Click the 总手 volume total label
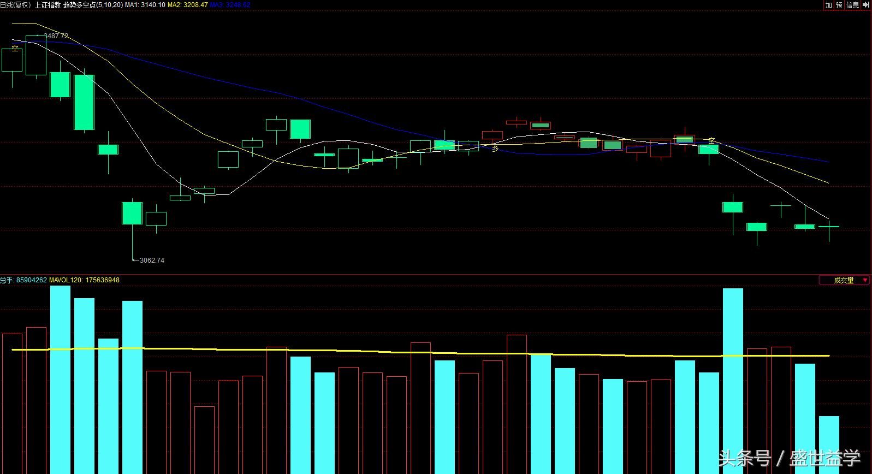The image size is (872, 474). tap(7, 280)
